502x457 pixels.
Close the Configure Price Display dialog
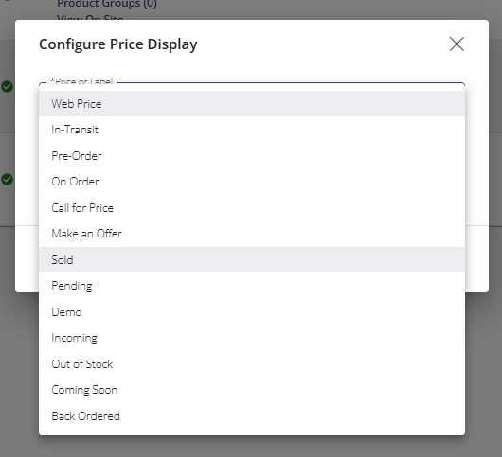click(457, 44)
